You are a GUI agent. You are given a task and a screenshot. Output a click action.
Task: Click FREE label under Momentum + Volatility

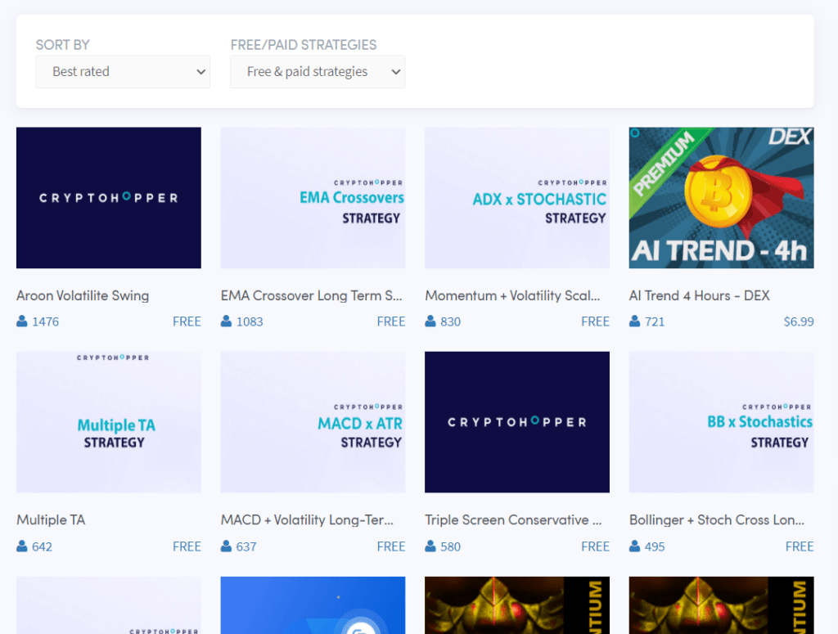coord(595,321)
